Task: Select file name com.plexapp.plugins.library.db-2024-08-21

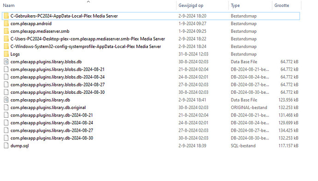Action: click(52, 115)
